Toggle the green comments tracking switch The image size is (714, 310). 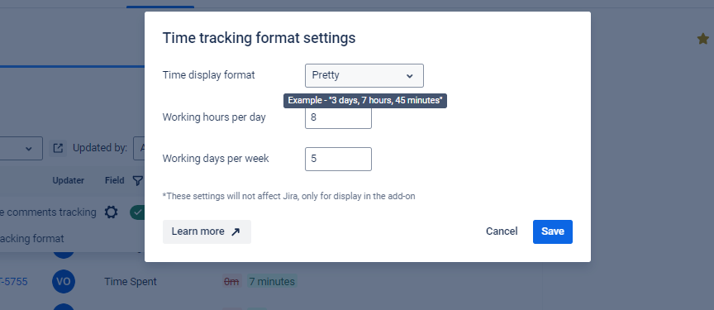click(137, 212)
